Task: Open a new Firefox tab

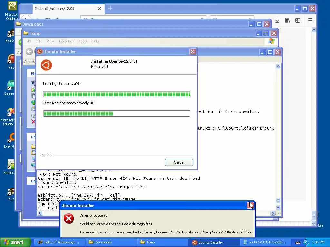Action: pyautogui.click(x=110, y=8)
